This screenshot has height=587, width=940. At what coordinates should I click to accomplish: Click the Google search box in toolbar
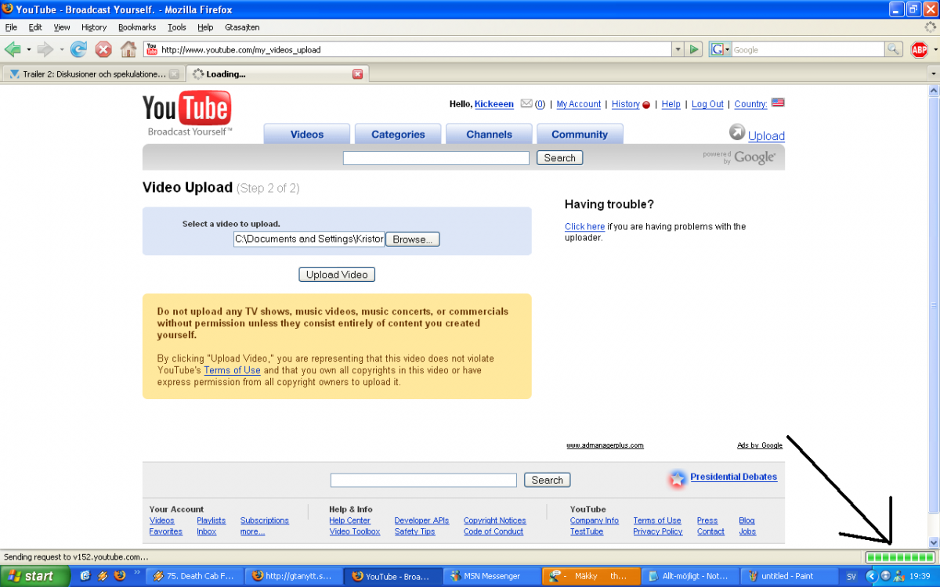(x=808, y=49)
